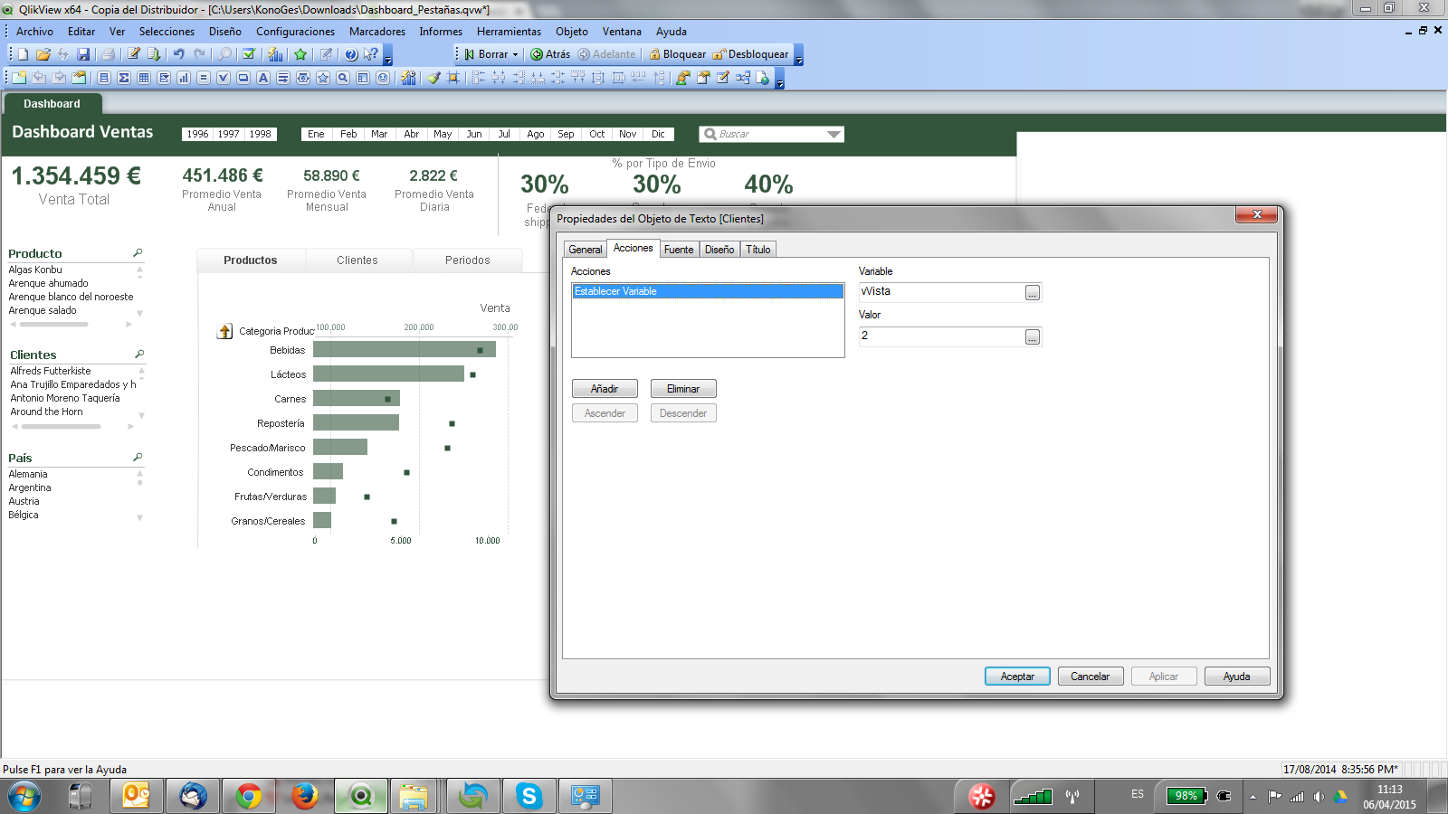Open the Herramientas menu

pyautogui.click(x=509, y=32)
